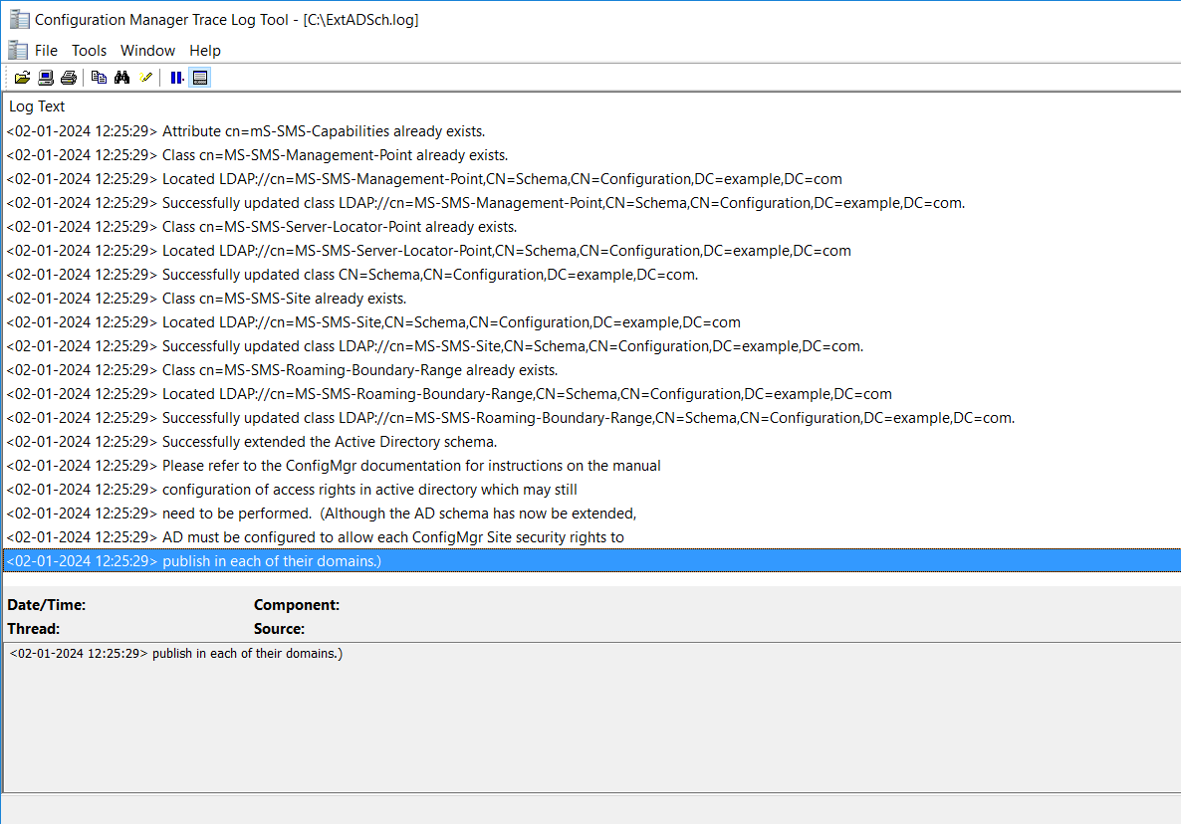Toggle the Pause log monitoring button

176,78
